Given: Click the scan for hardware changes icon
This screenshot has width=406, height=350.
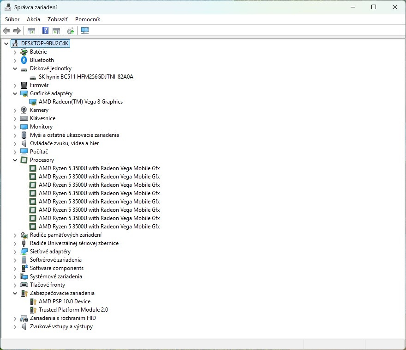Looking at the screenshot, I should click(84, 31).
